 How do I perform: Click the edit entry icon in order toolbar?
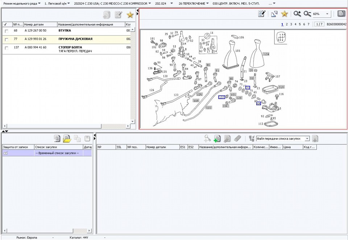point(227,138)
